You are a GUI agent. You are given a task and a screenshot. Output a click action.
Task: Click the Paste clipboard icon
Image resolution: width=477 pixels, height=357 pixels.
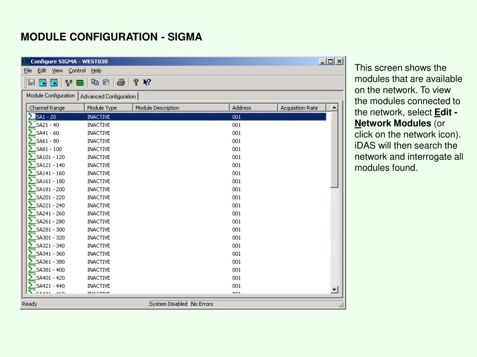(106, 82)
